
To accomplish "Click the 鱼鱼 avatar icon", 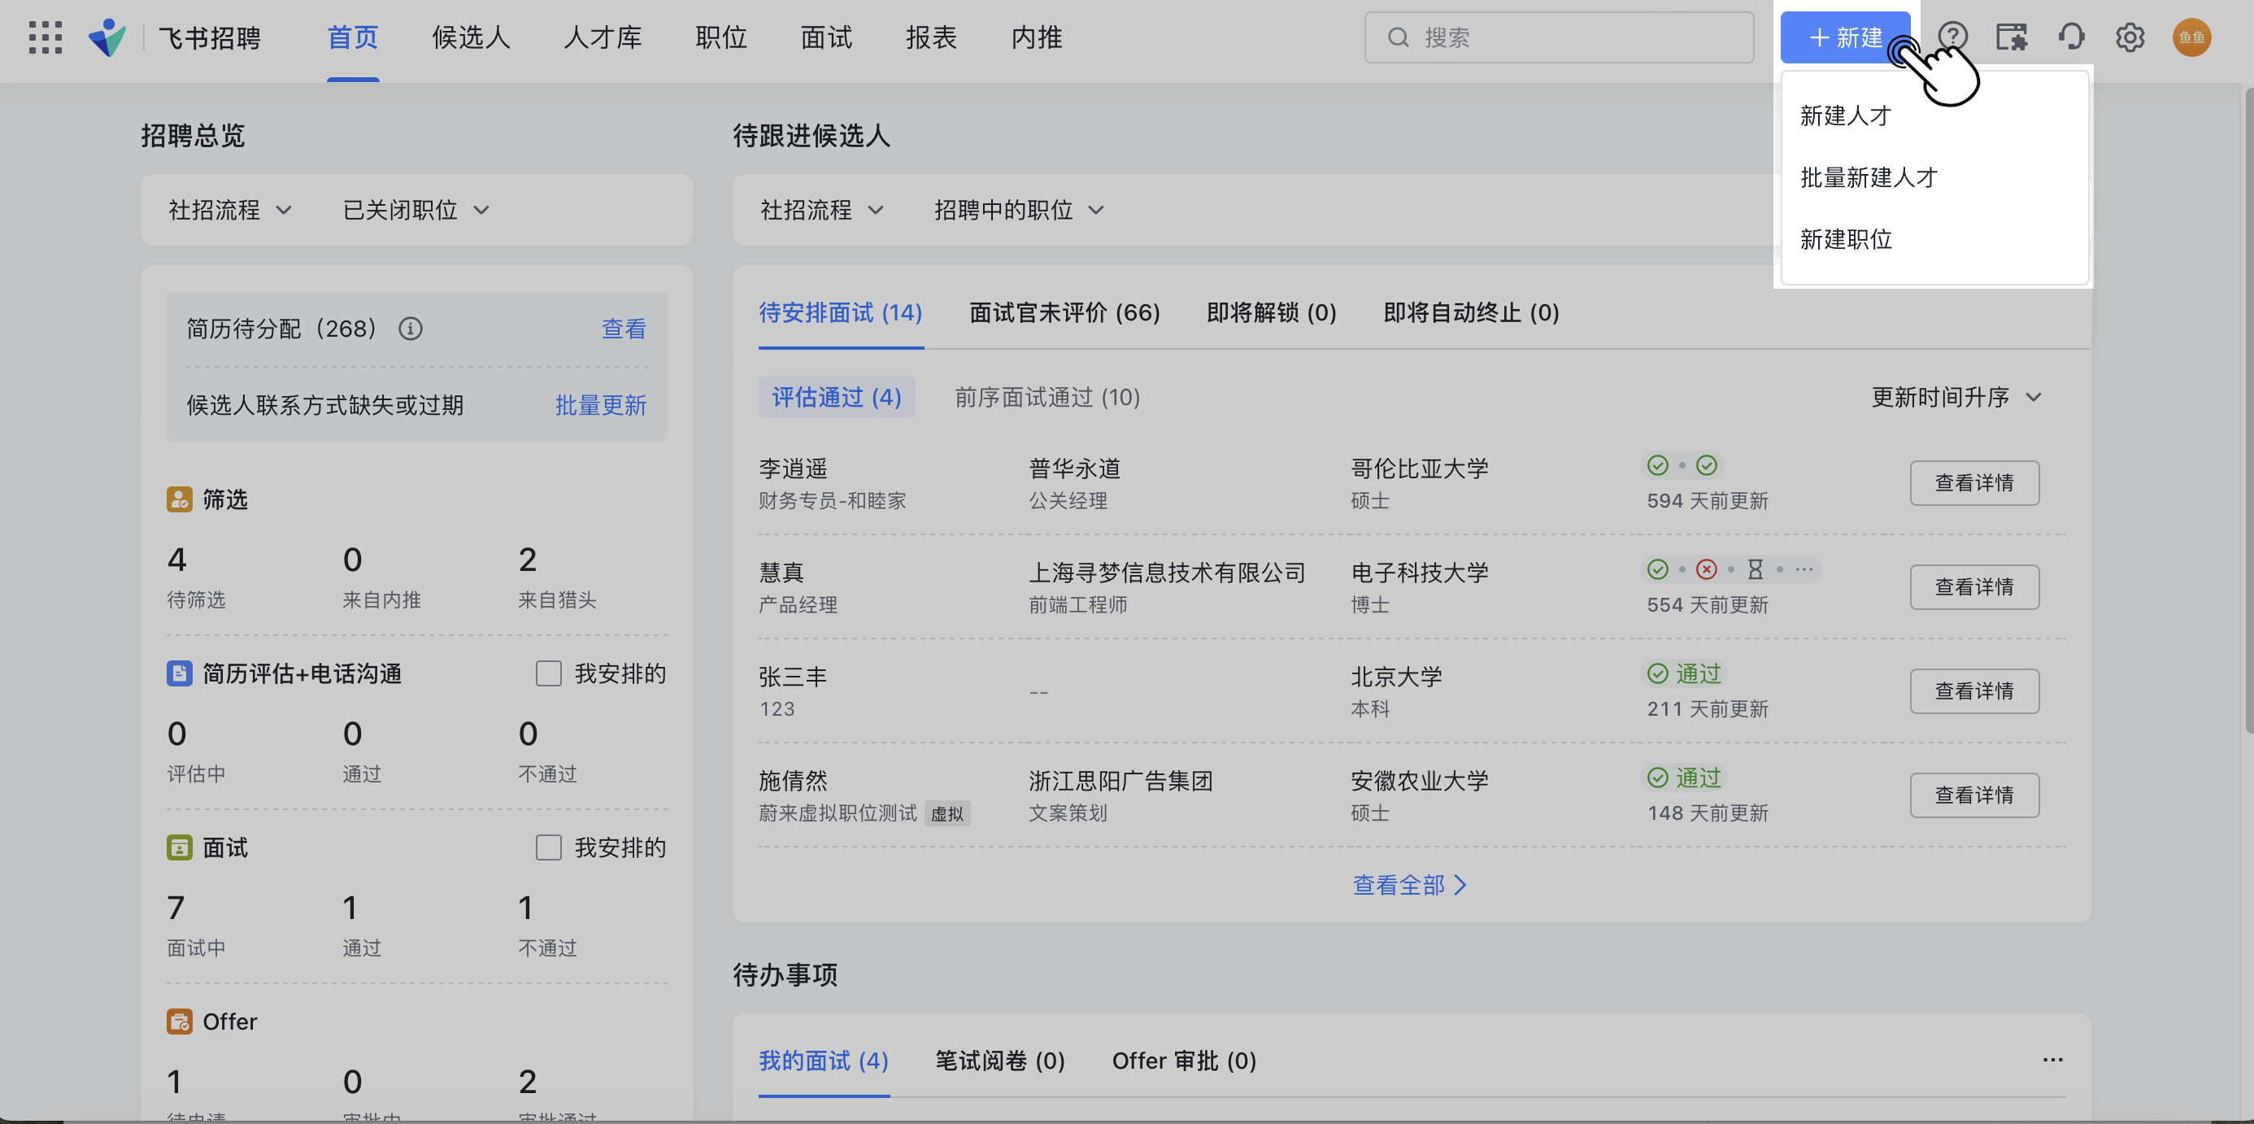I will click(2191, 37).
